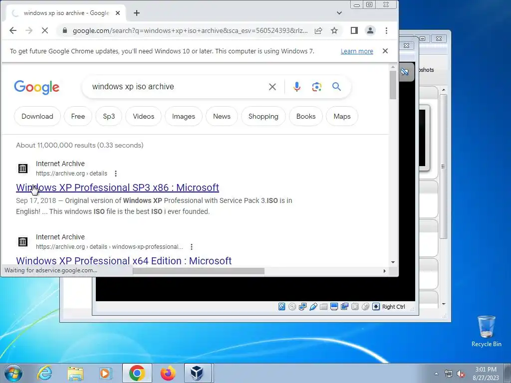
Task: Share this page from the address bar
Action: [x=318, y=30]
